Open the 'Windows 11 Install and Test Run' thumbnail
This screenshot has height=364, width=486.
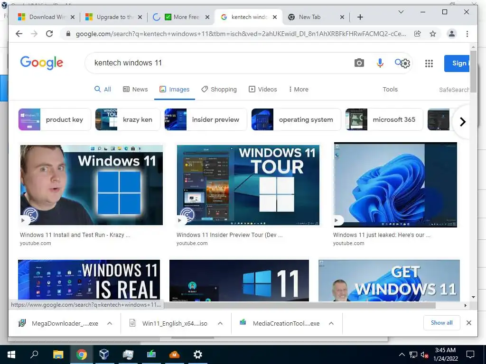[92, 185]
